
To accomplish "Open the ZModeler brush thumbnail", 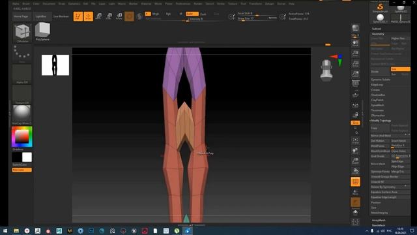I will [x=23, y=33].
